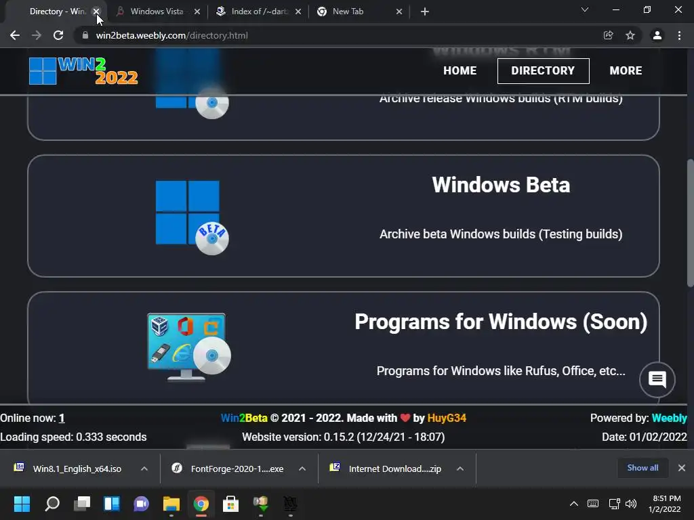Open Widgets from the taskbar

click(x=112, y=504)
